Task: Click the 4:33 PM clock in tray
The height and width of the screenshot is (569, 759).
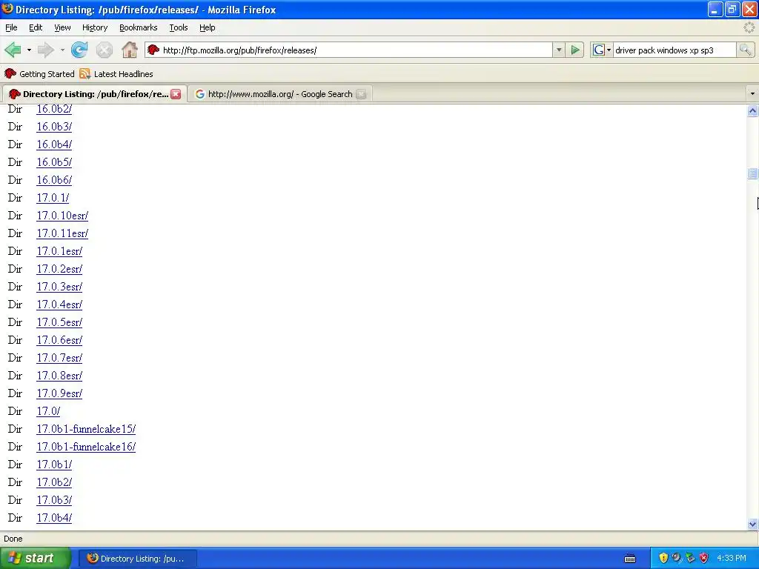Action: tap(731, 559)
